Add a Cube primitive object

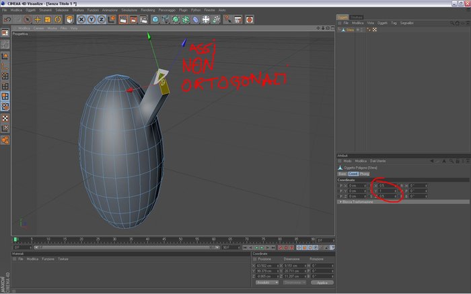point(155,19)
